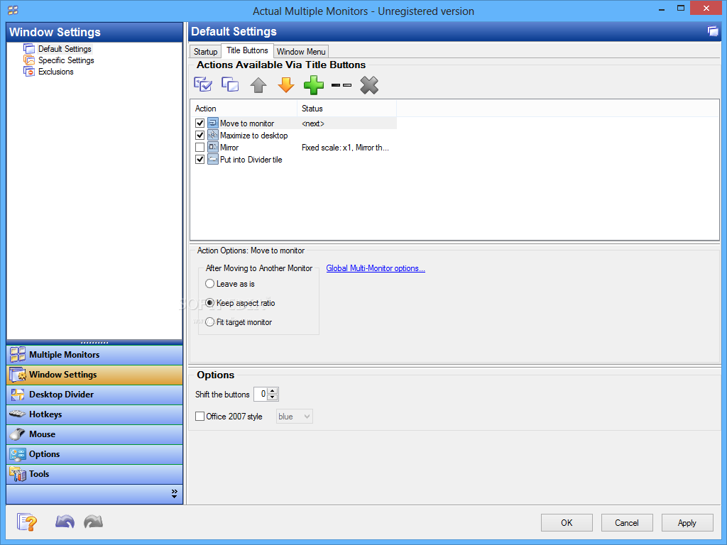This screenshot has width=727, height=545.
Task: Click the Apply button
Action: (x=687, y=523)
